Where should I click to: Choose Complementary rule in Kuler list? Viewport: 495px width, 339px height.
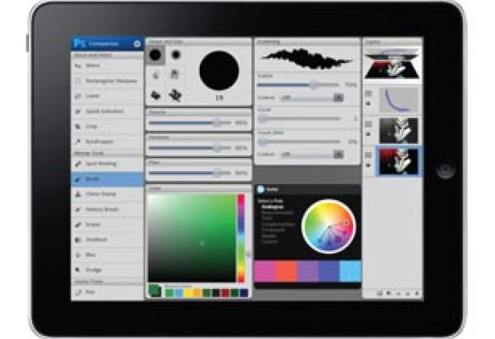click(278, 224)
